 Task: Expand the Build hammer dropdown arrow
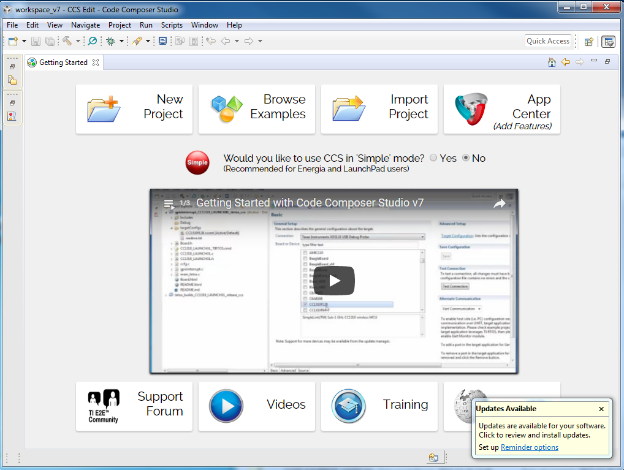(78, 41)
